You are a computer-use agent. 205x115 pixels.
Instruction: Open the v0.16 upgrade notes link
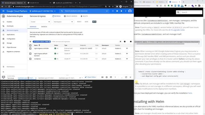tap(176, 30)
